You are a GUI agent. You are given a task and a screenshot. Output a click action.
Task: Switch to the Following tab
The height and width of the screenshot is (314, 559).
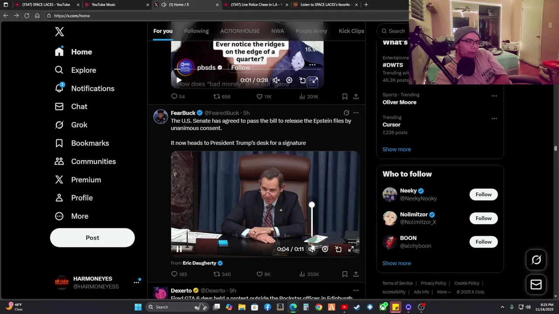click(197, 31)
